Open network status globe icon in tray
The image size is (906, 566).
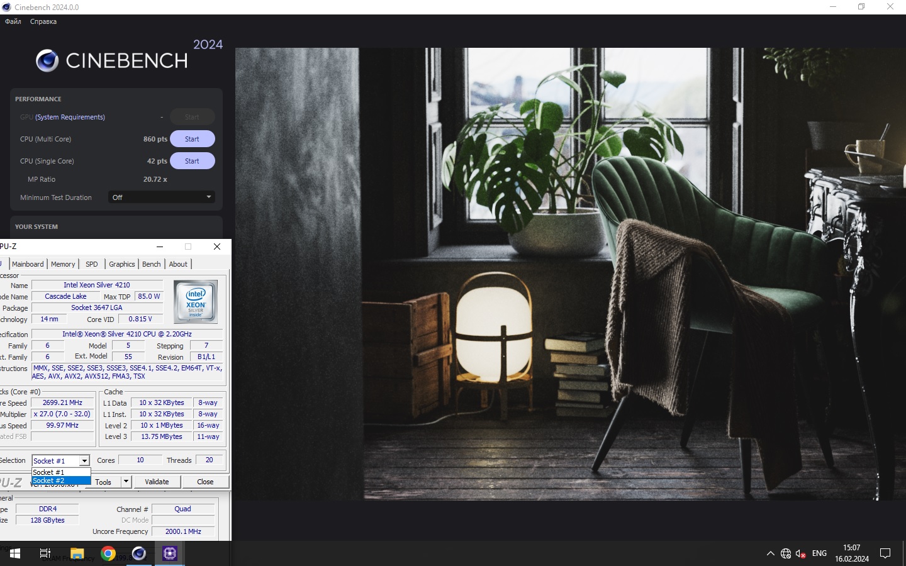click(786, 553)
